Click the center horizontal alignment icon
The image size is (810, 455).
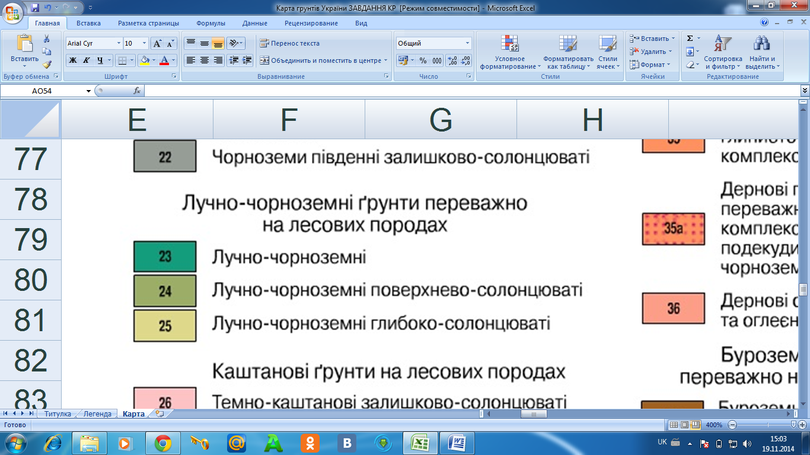(204, 60)
